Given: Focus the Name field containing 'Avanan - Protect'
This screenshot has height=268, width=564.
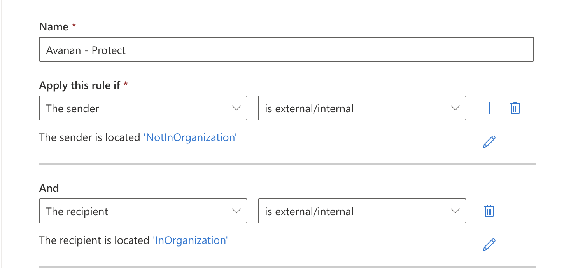Looking at the screenshot, I should (286, 49).
